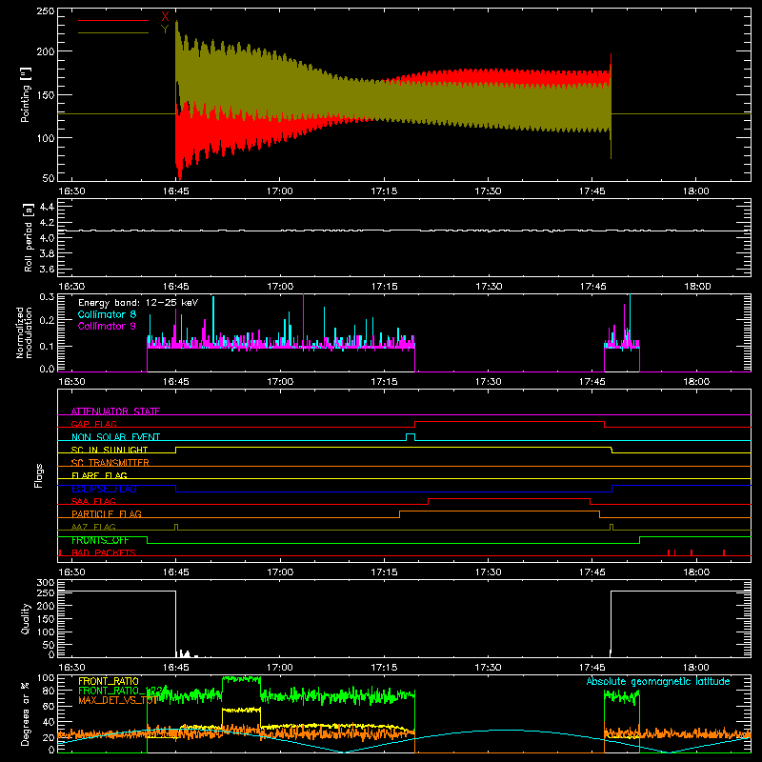This screenshot has width=762, height=762.
Task: Click 16:30 tick under the Flags plot
Action: [71, 572]
